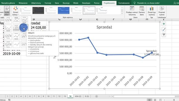Choose quick layout 5 thumbnail in gallery
The width and height of the screenshot is (179, 101).
16,28
